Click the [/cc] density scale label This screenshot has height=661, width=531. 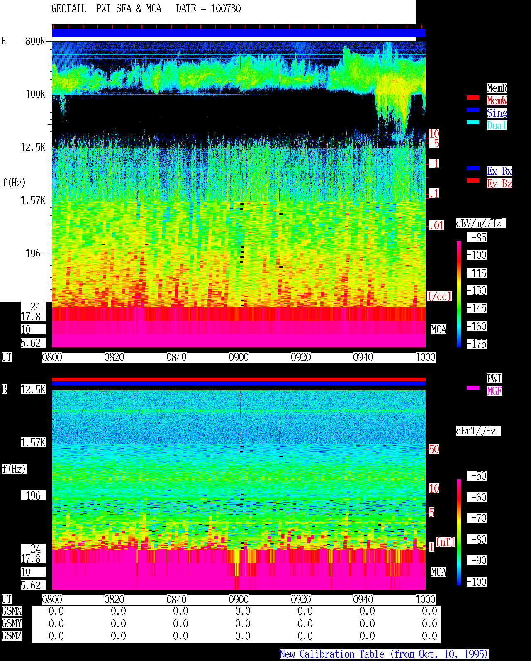pyautogui.click(x=439, y=296)
